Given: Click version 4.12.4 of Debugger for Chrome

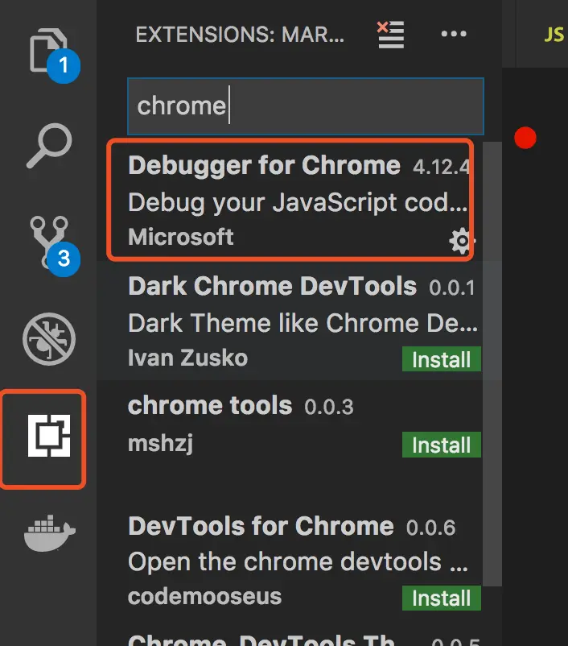Looking at the screenshot, I should tap(441, 168).
